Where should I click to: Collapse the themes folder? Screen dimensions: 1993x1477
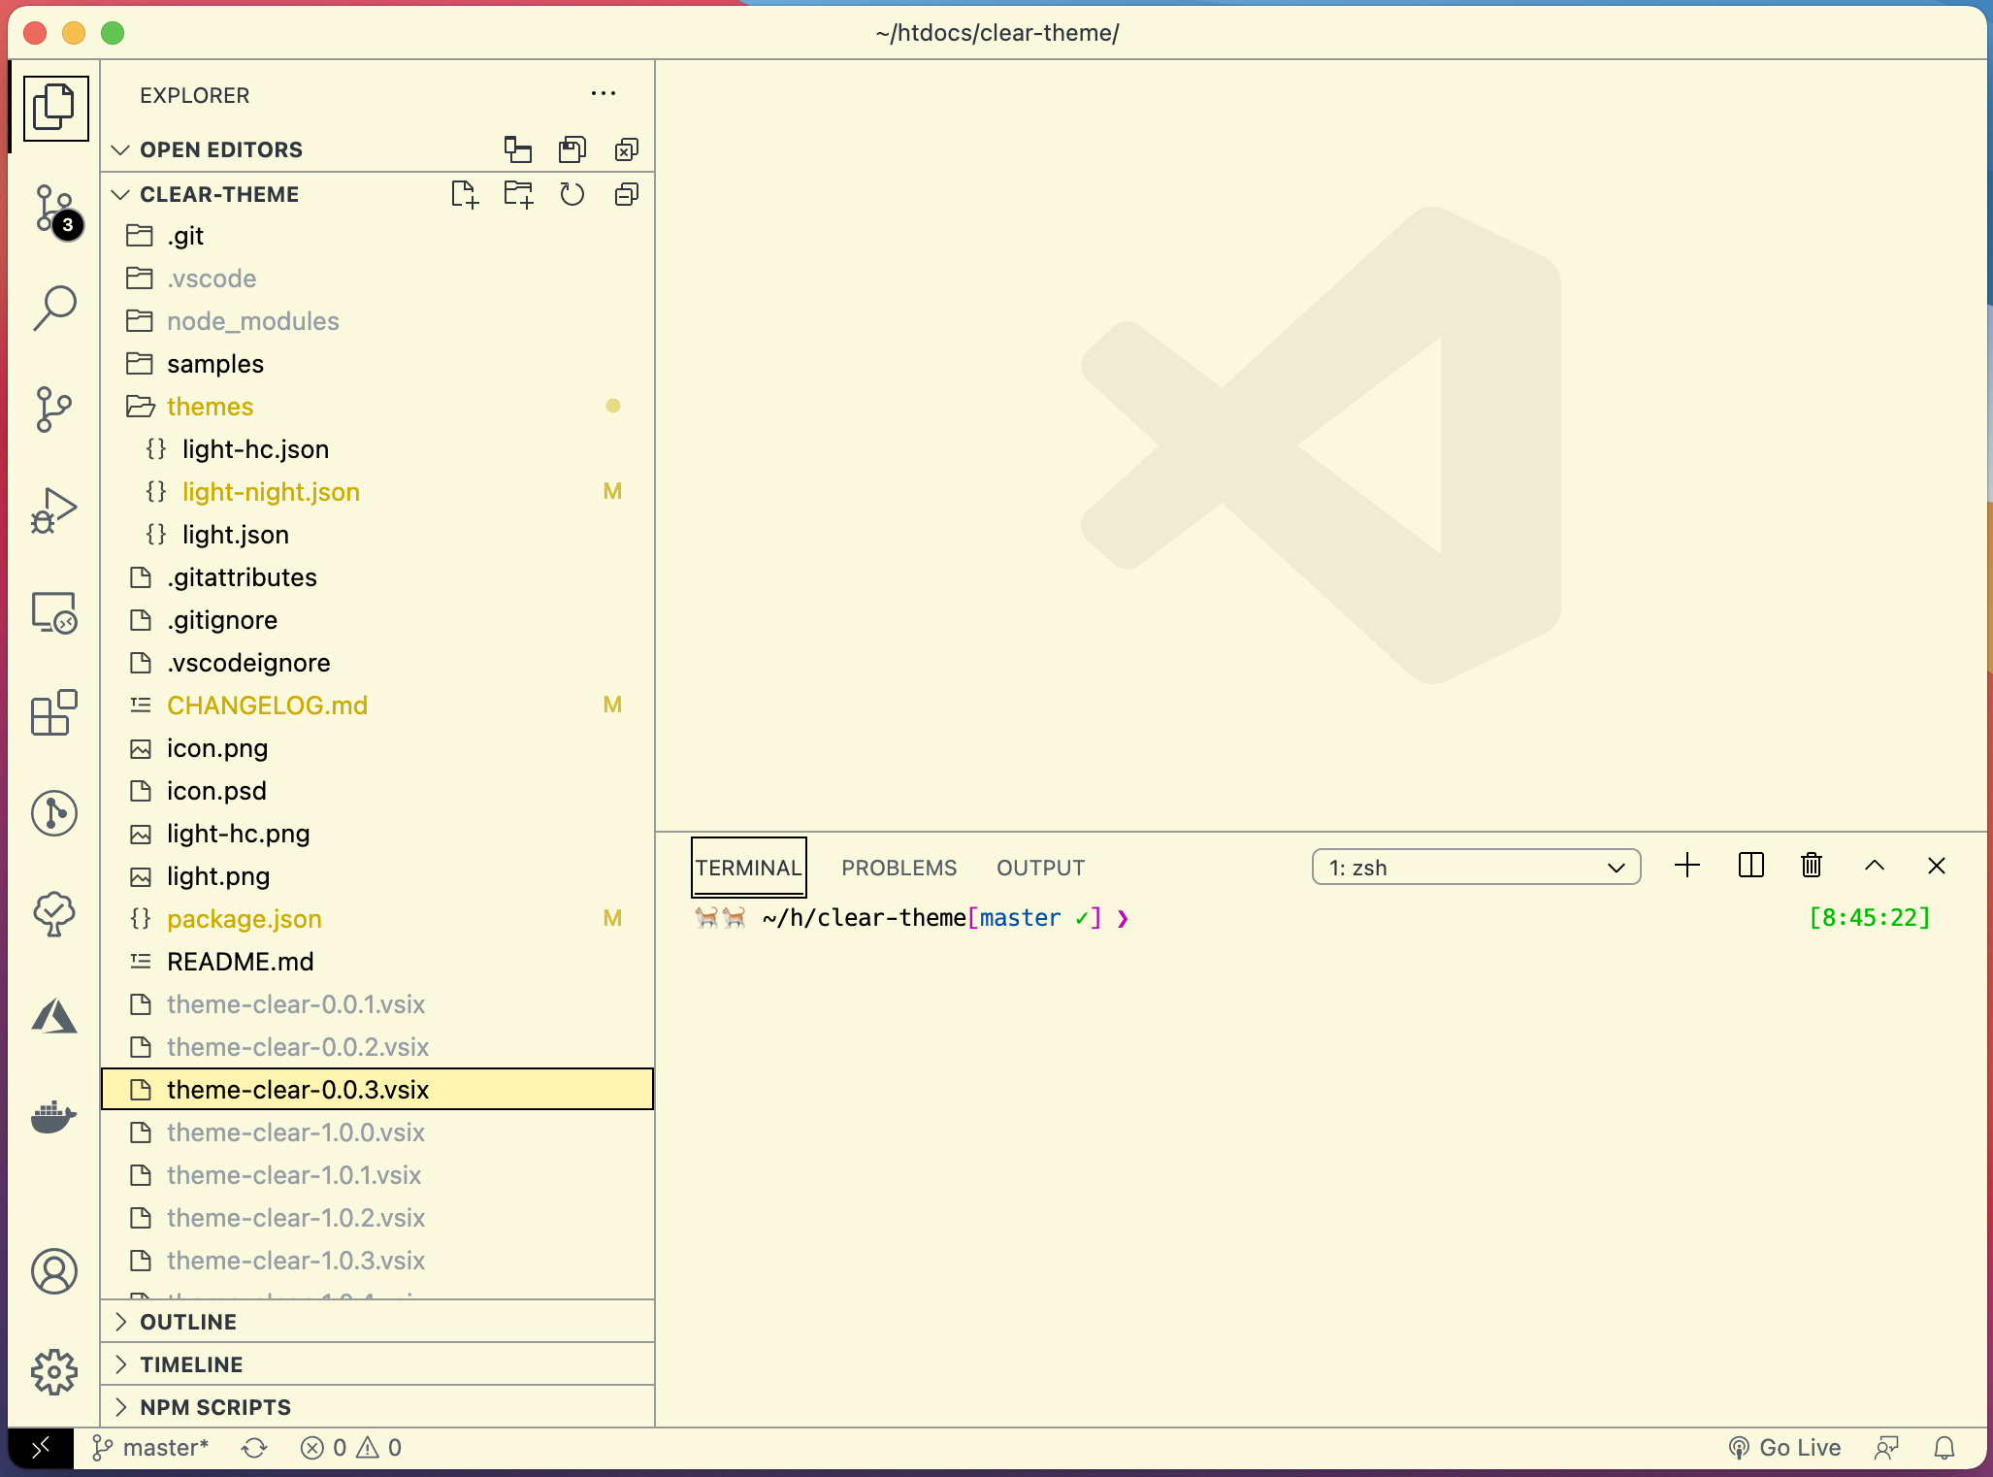coord(210,407)
